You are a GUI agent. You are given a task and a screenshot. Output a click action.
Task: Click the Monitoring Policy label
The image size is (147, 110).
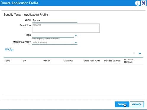[x=22, y=42]
